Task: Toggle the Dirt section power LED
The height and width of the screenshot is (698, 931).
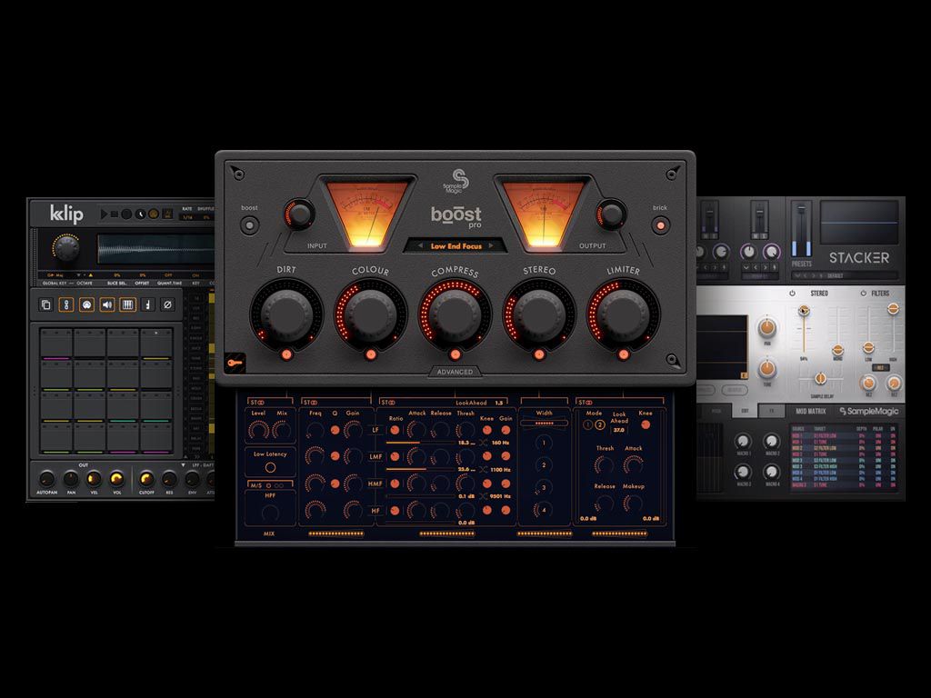Action: coord(286,354)
